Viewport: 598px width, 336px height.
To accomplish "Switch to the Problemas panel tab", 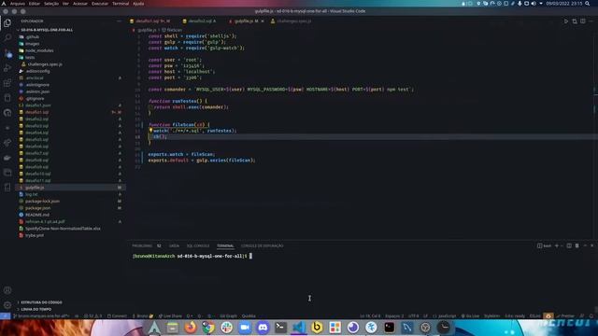I will pos(142,245).
